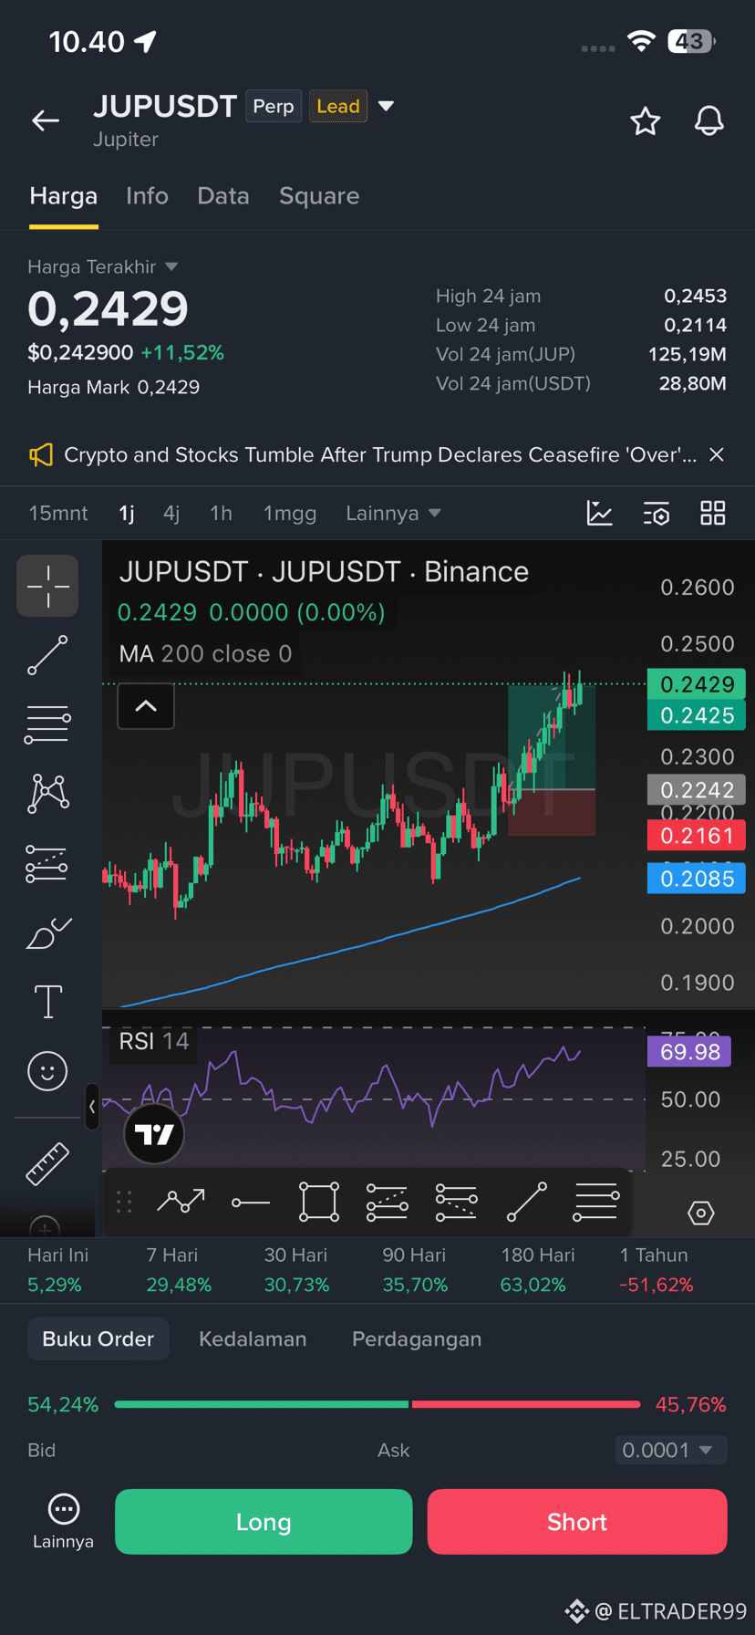Select the horizontal lines tool in sidebar

coord(47,724)
